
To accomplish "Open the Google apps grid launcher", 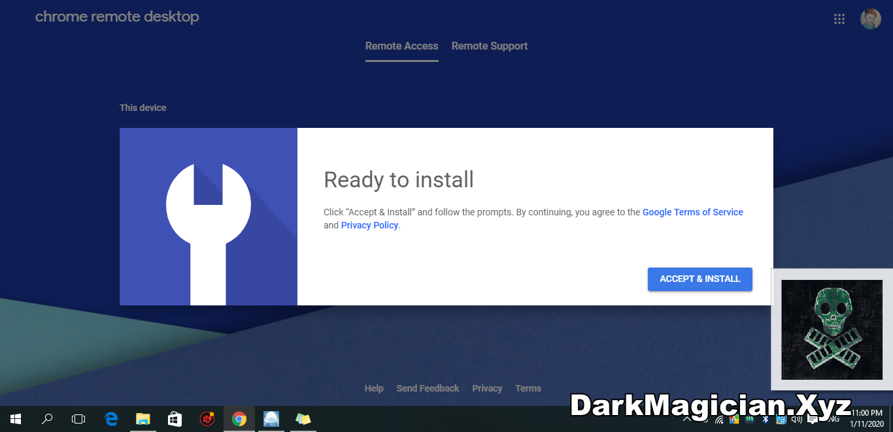I will point(839,19).
